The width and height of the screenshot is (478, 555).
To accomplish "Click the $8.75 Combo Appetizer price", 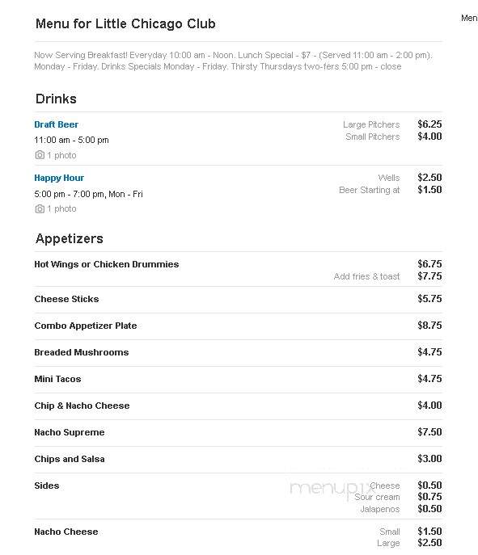I will pos(429,326).
